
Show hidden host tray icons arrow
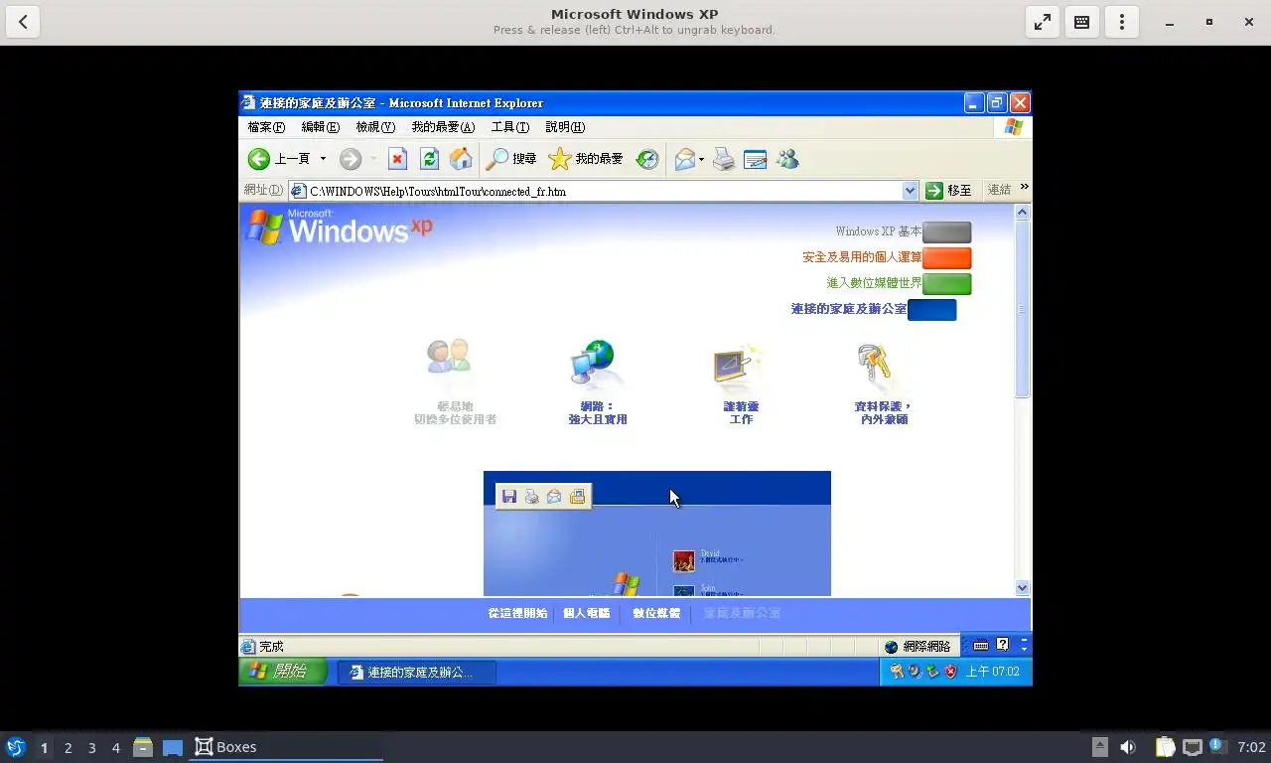pyautogui.click(x=1099, y=747)
